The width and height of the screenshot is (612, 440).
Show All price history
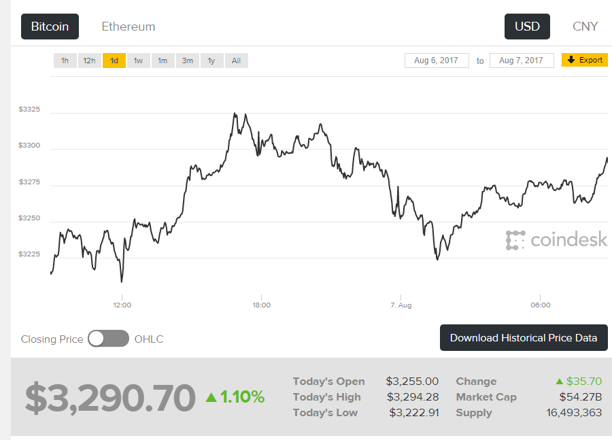[x=236, y=61]
